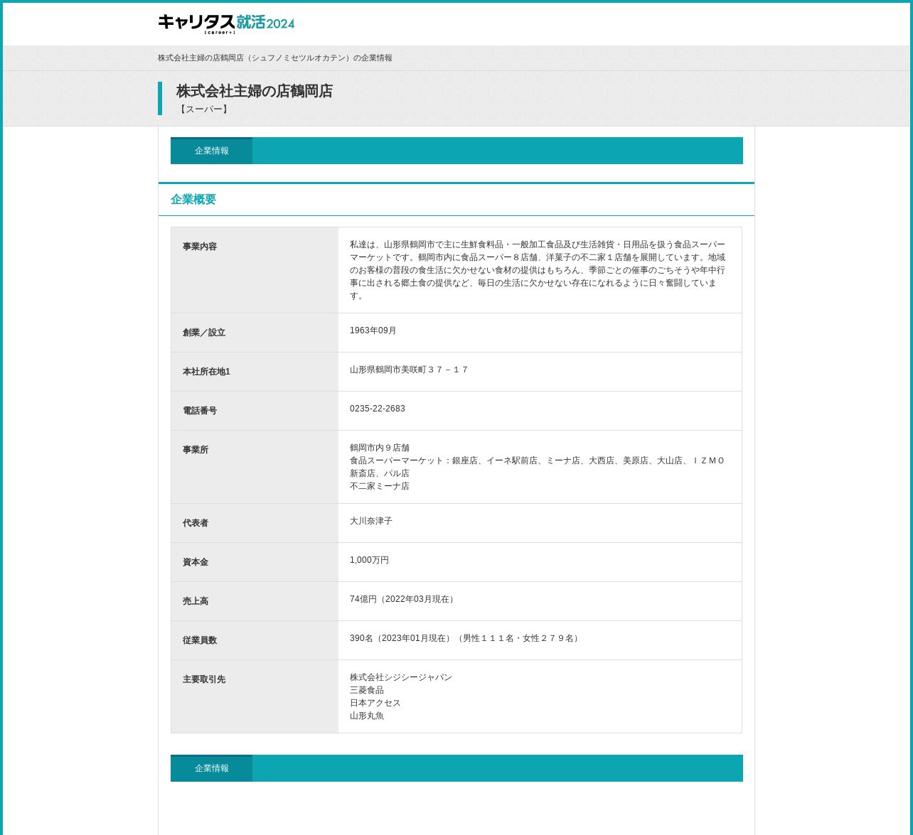The width and height of the screenshot is (913, 835).
Task: Click the 従業員数 row label
Action: tap(200, 640)
